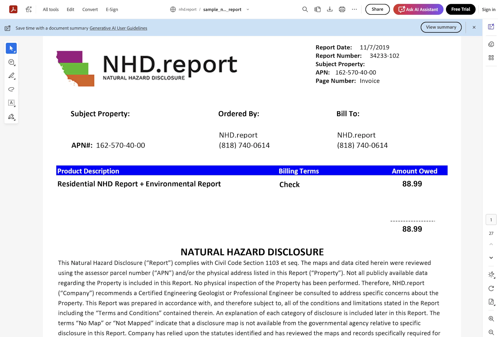Click the pages copy icon in toolbar
This screenshot has width=498, height=337.
click(317, 9)
